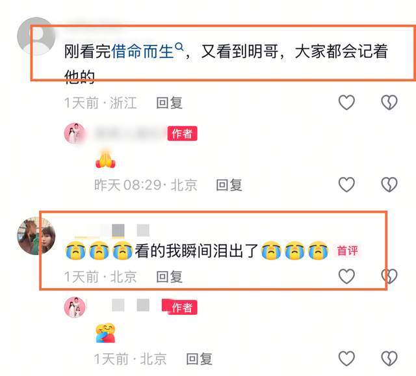Dislike the author's hugging emoji reply
The width and height of the screenshot is (416, 376).
389,358
